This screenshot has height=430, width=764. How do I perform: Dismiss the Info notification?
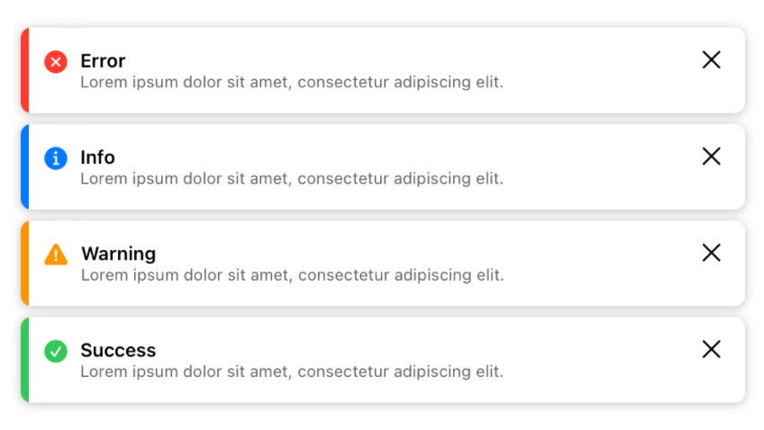point(712,157)
